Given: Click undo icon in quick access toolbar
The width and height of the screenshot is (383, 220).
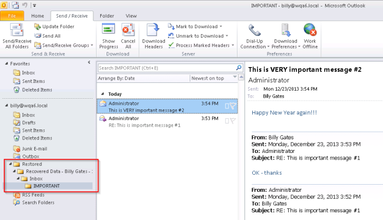Looking at the screenshot, I should (25, 5).
